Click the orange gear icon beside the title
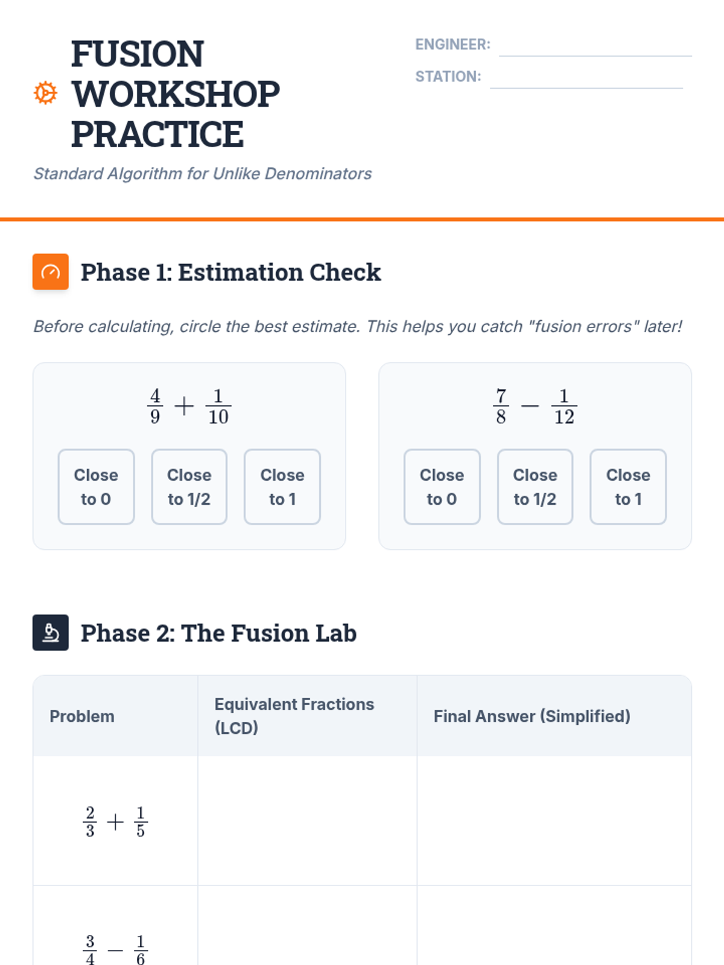The width and height of the screenshot is (724, 965). coord(45,93)
